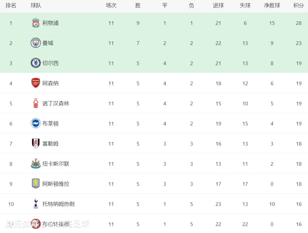Click the 进球 column header
The image size is (308, 233).
(x=218, y=5)
